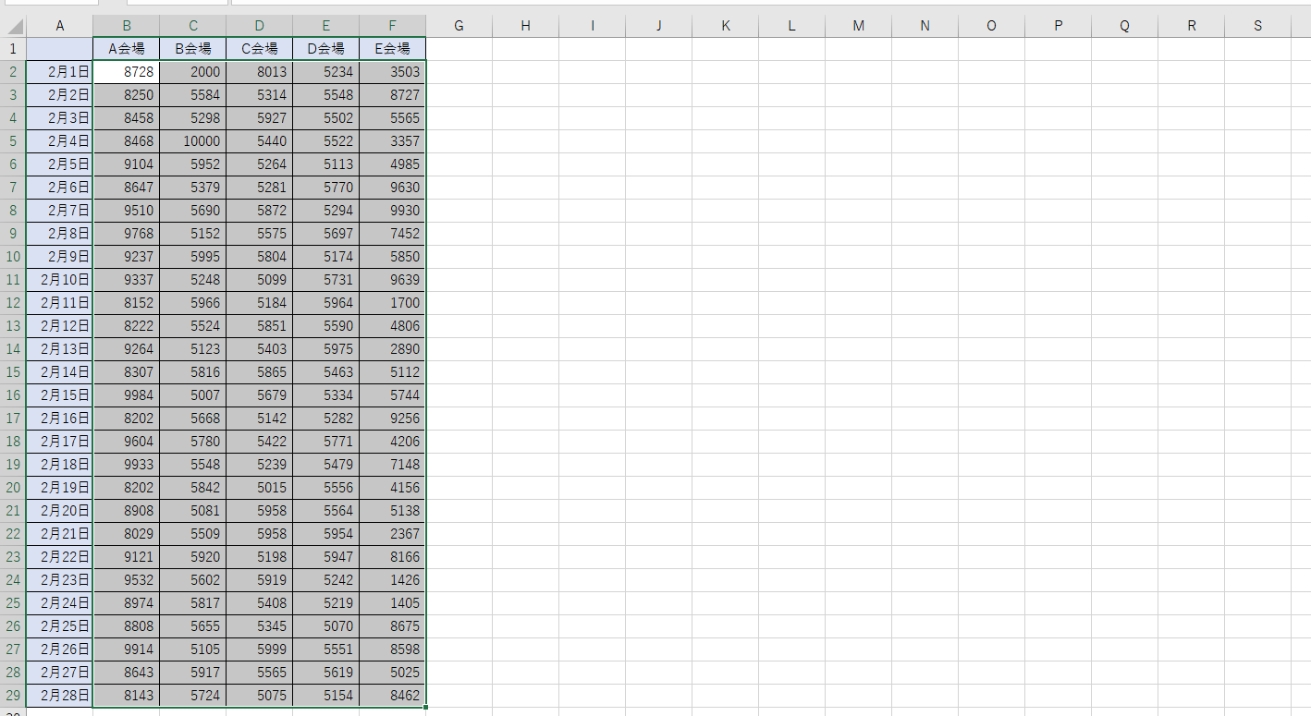Click cell with value 9933

point(127,465)
